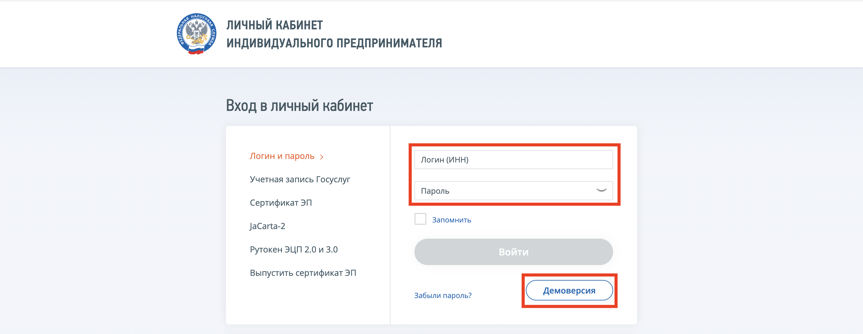Select Сертификат ЭП login method
863x334 pixels.
pyautogui.click(x=281, y=203)
